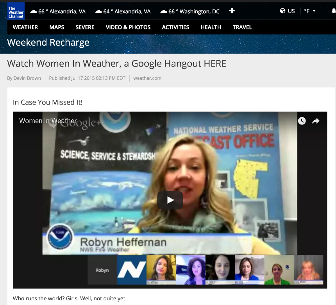Click the video's share arrow icon
Image resolution: width=336 pixels, height=305 pixels.
(316, 121)
